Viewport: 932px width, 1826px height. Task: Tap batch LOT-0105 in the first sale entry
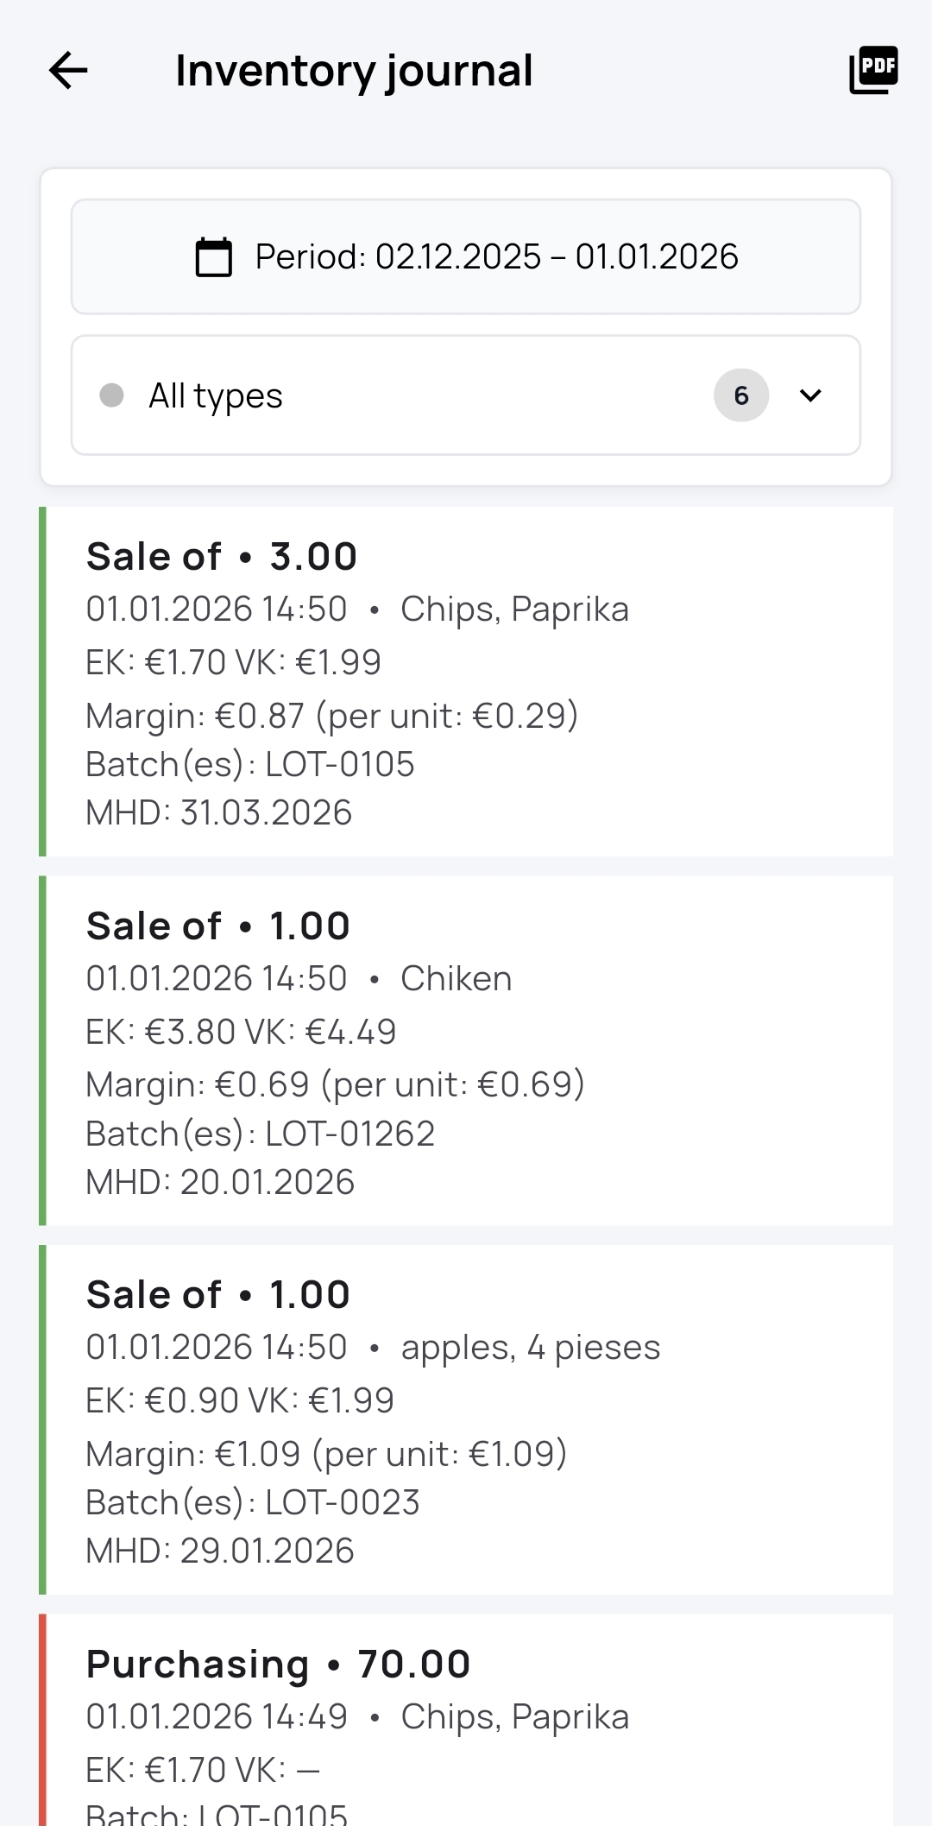pos(339,765)
